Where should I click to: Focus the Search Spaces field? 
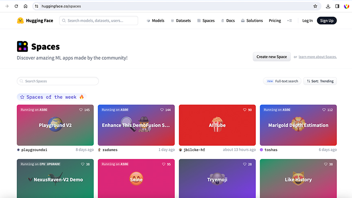click(58, 81)
